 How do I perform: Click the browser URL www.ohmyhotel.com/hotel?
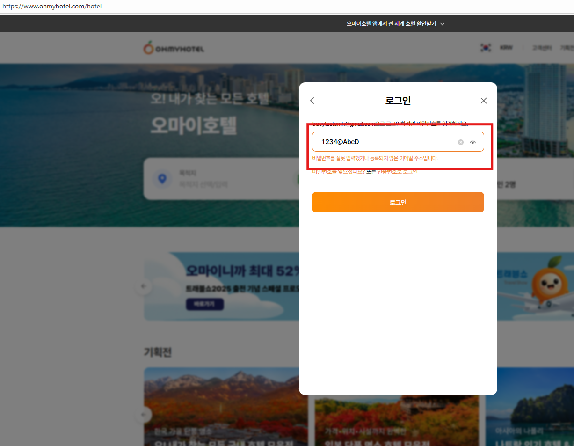(52, 7)
